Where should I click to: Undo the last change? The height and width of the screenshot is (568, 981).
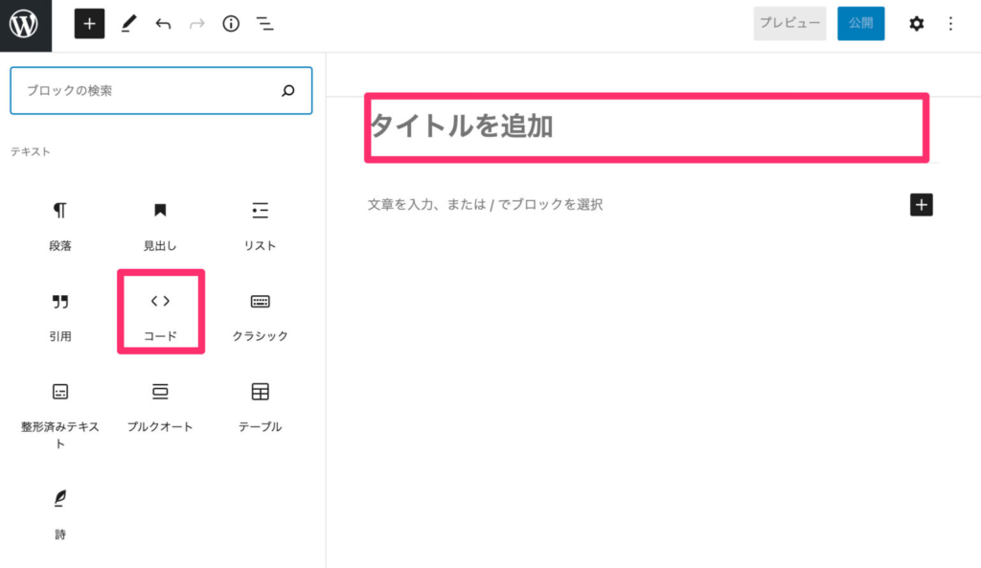(x=163, y=24)
